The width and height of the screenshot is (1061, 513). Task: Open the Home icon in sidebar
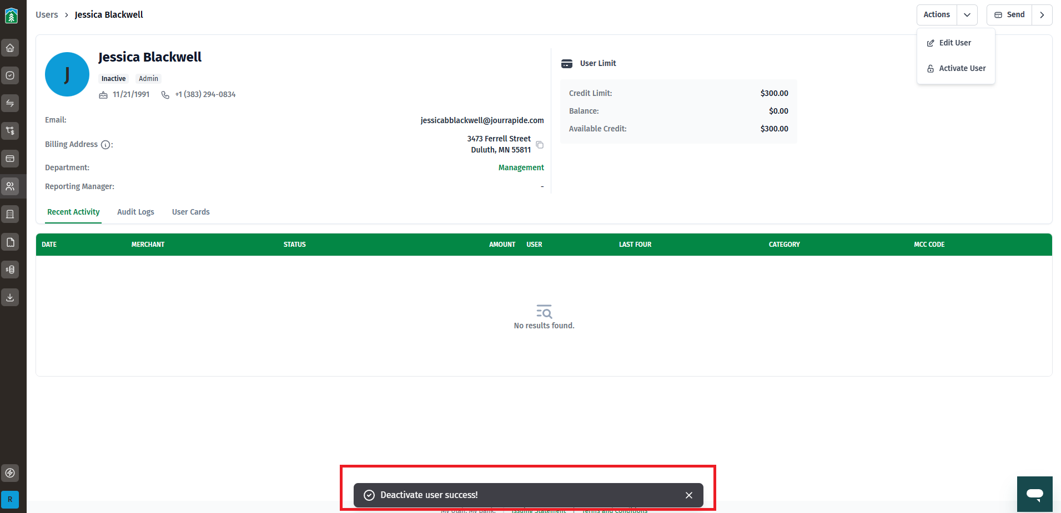[10, 48]
